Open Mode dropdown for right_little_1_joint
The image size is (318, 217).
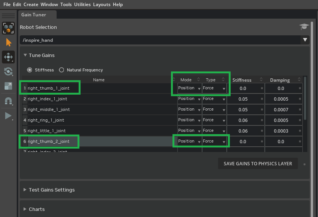click(190, 131)
